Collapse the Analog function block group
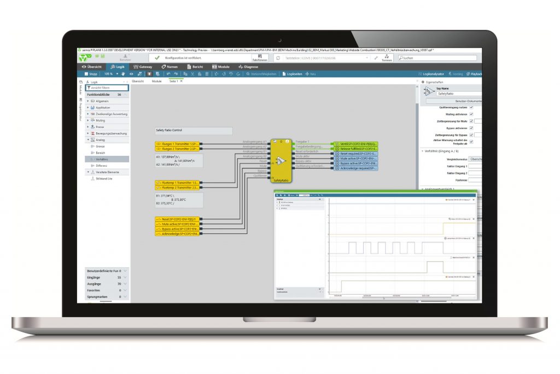The width and height of the screenshot is (560, 374). point(88,140)
